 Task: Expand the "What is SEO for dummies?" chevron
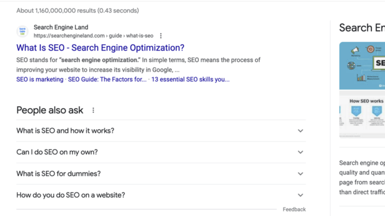(x=300, y=174)
